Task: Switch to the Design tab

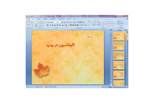Action: point(45,19)
